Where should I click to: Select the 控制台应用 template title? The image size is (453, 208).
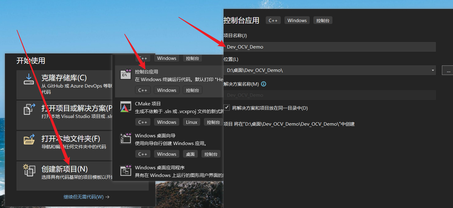146,72
